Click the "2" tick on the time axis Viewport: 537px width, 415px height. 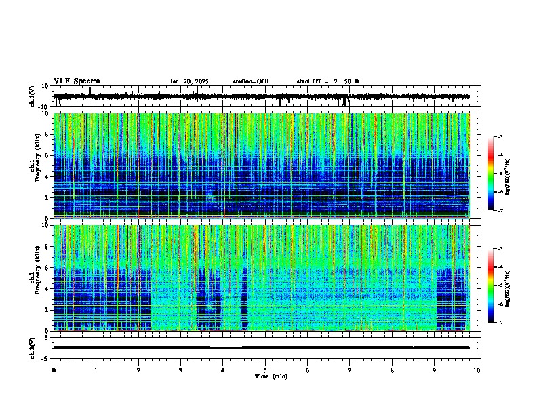tap(138, 370)
